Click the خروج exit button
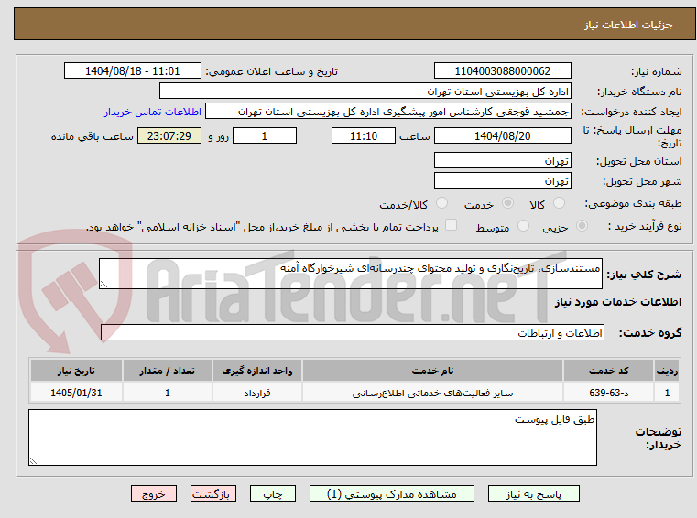Viewport: 697px width, 518px height. pos(153,493)
